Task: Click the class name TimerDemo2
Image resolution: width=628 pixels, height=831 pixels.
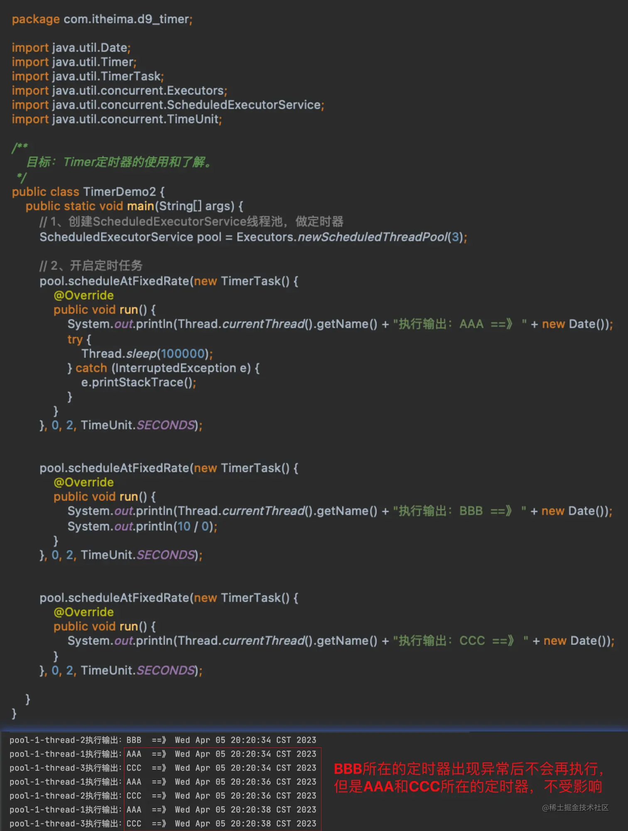Action: click(x=120, y=192)
